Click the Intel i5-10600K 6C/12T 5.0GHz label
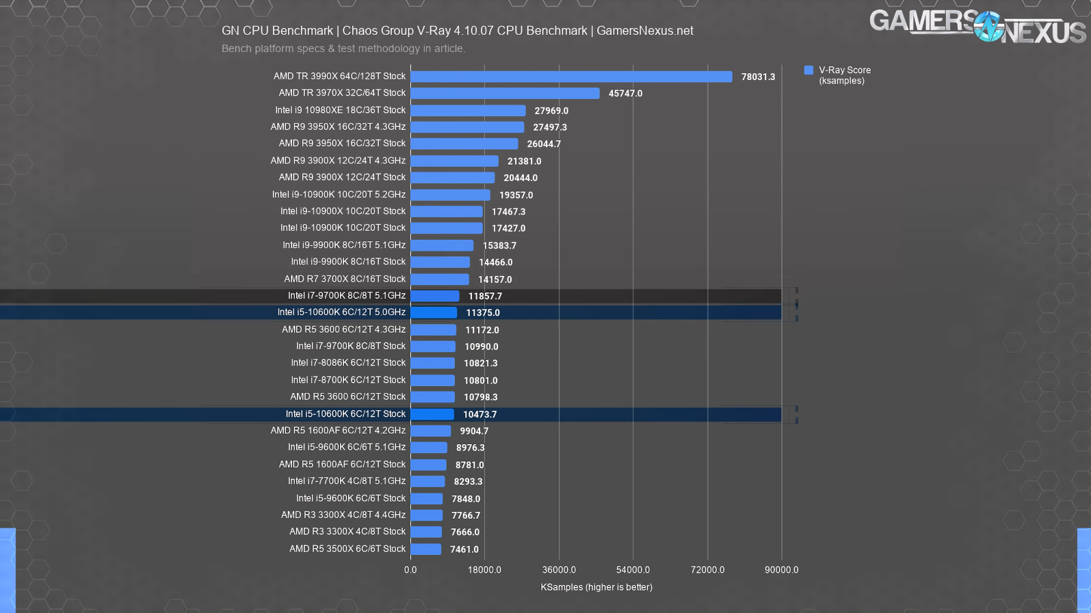Viewport: 1091px width, 613px height. [x=341, y=312]
